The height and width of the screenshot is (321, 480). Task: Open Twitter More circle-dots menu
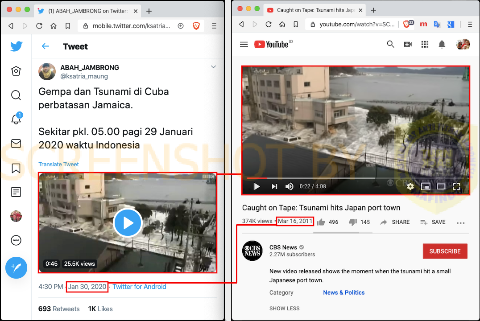click(x=16, y=240)
